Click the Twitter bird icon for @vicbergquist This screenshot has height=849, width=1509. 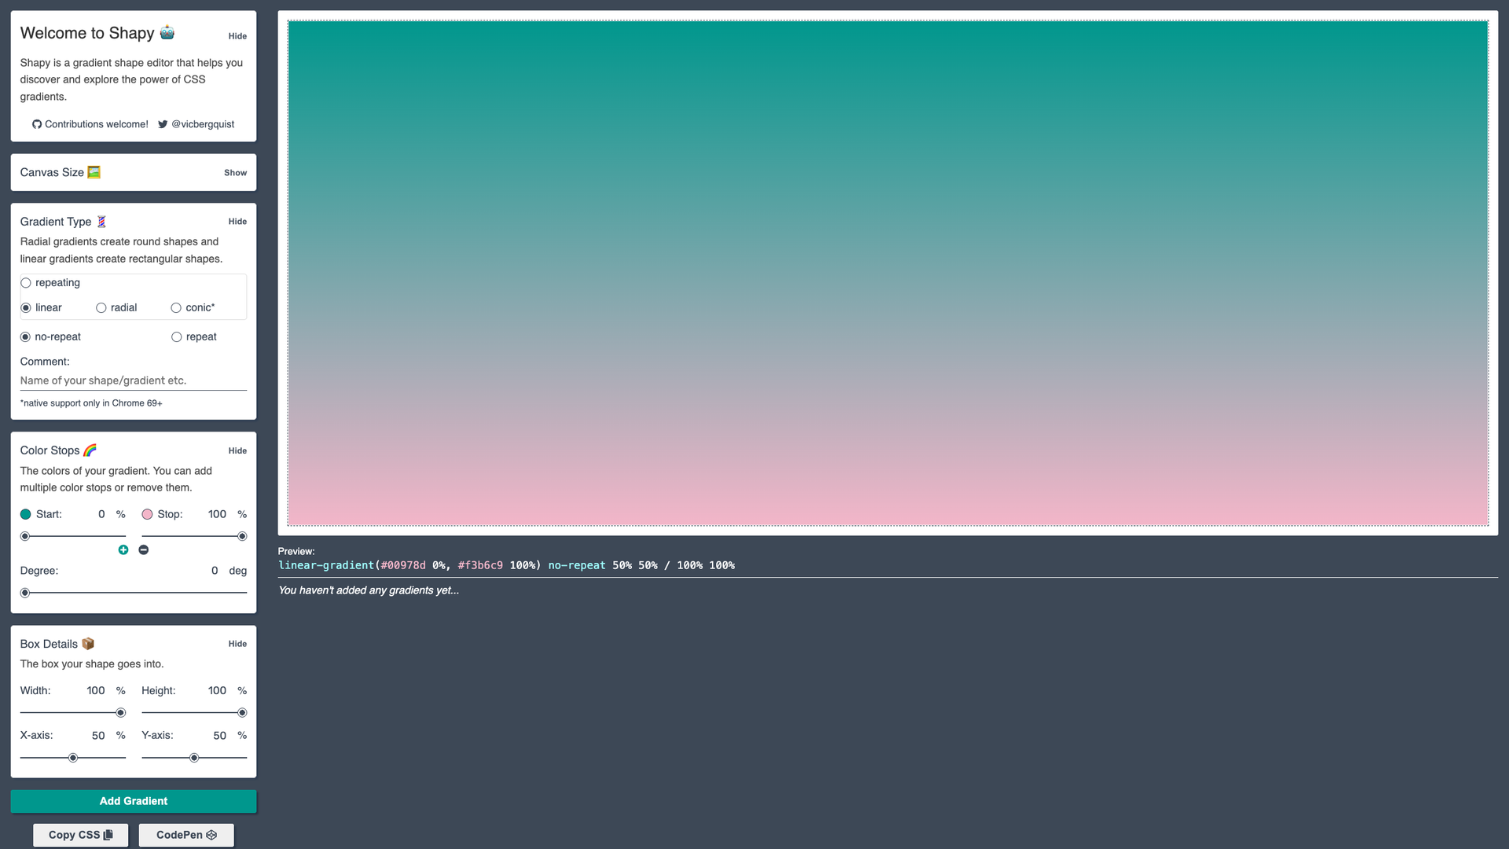click(x=163, y=124)
